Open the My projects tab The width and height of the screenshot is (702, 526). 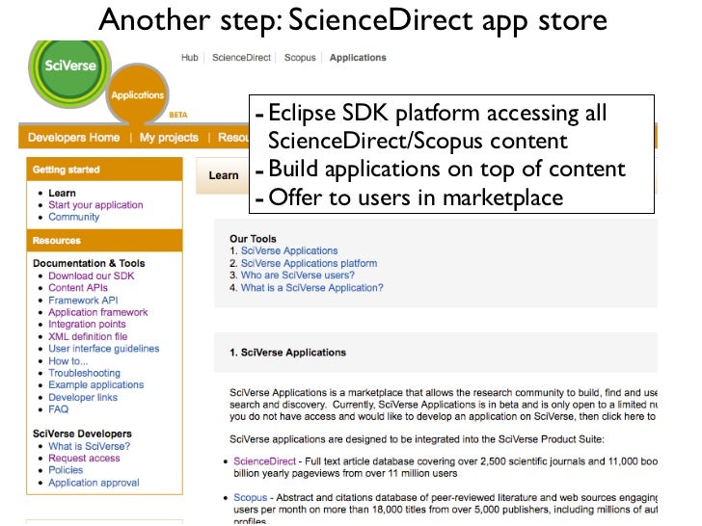(x=169, y=138)
